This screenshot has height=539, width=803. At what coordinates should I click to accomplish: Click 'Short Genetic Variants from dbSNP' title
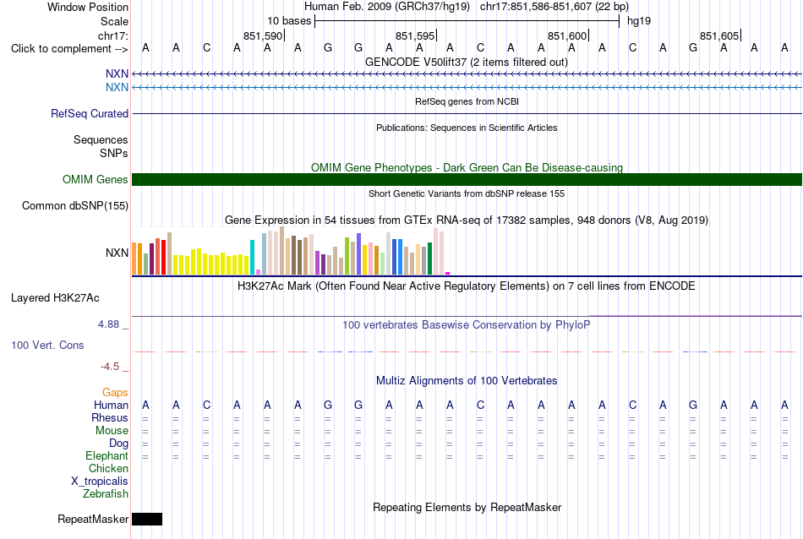click(467, 193)
